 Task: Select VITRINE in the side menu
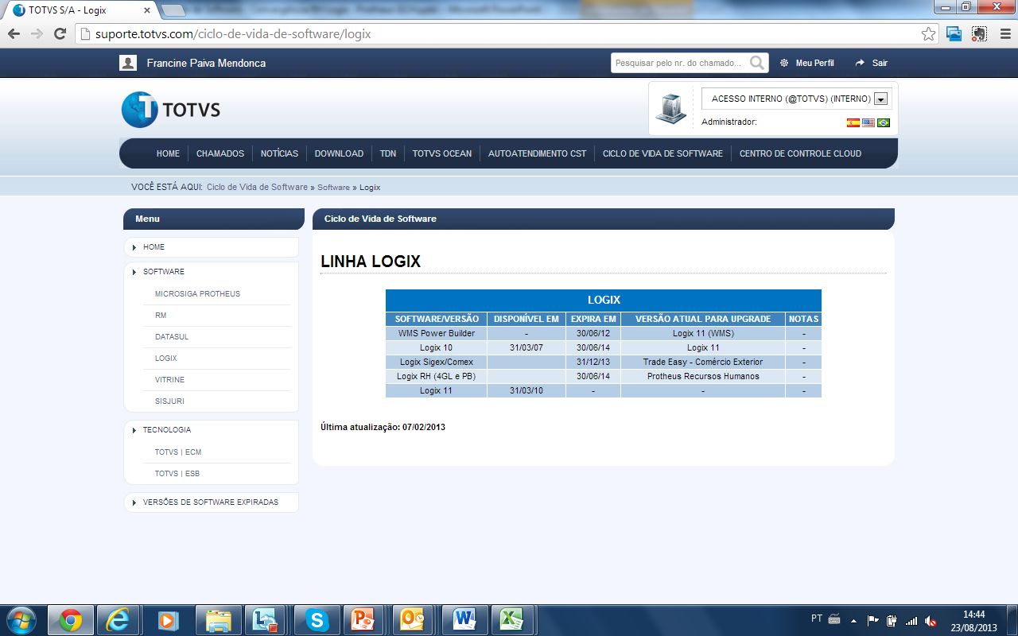(169, 380)
